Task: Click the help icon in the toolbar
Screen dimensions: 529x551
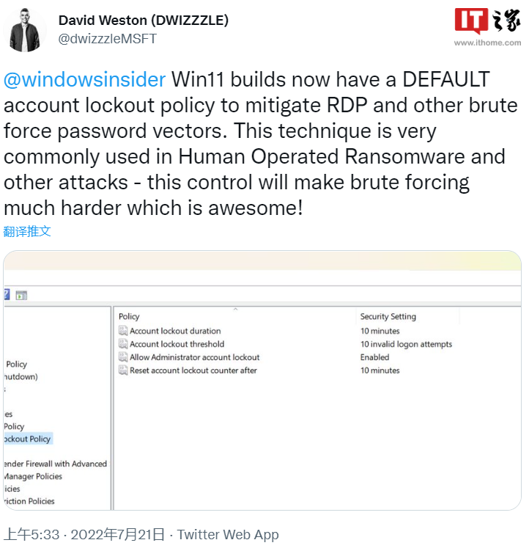Action: click(x=7, y=295)
